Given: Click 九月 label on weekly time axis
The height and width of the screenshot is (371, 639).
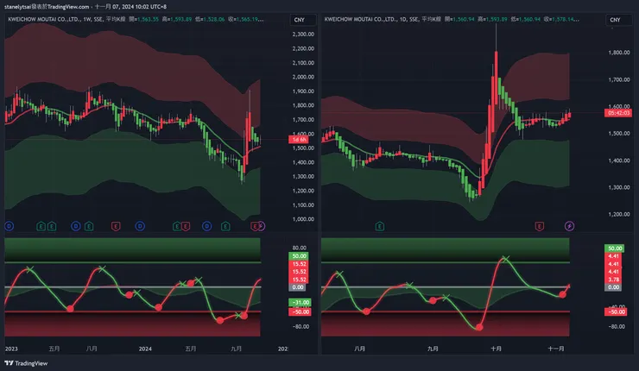Looking at the screenshot, I should (x=236, y=349).
